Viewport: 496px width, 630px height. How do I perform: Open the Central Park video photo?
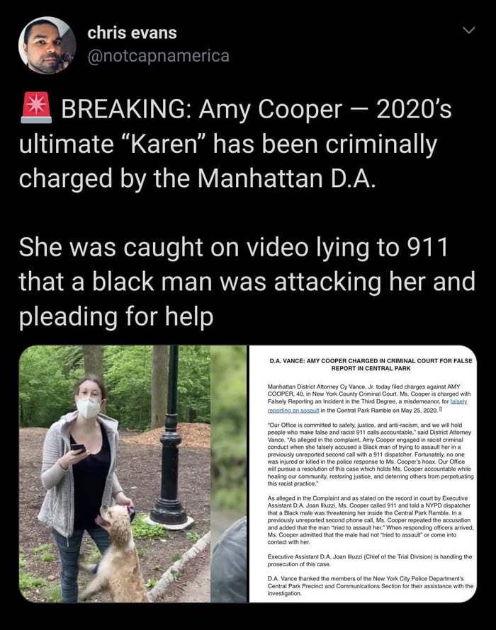pyautogui.click(x=133, y=474)
